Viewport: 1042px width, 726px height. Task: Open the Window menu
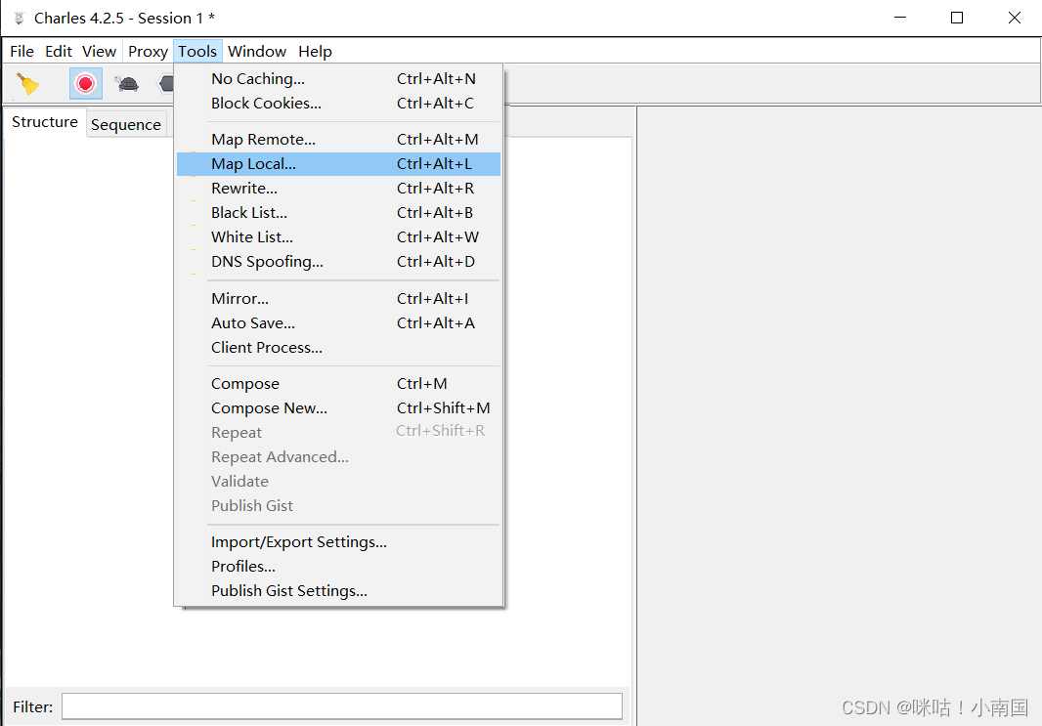pos(257,51)
